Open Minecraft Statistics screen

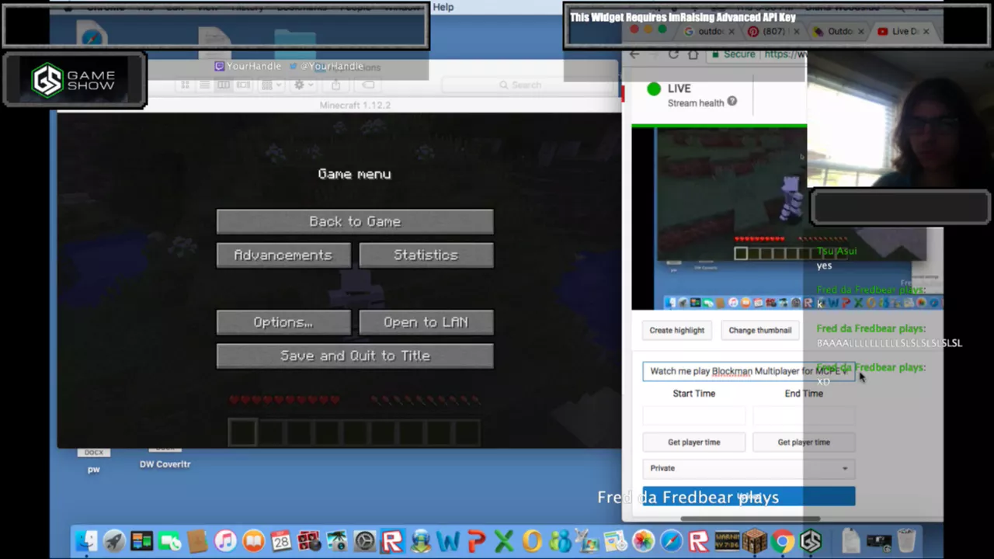click(x=426, y=255)
